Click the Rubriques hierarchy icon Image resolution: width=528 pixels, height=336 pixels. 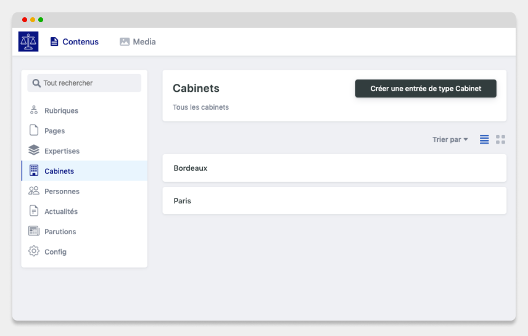pos(34,110)
